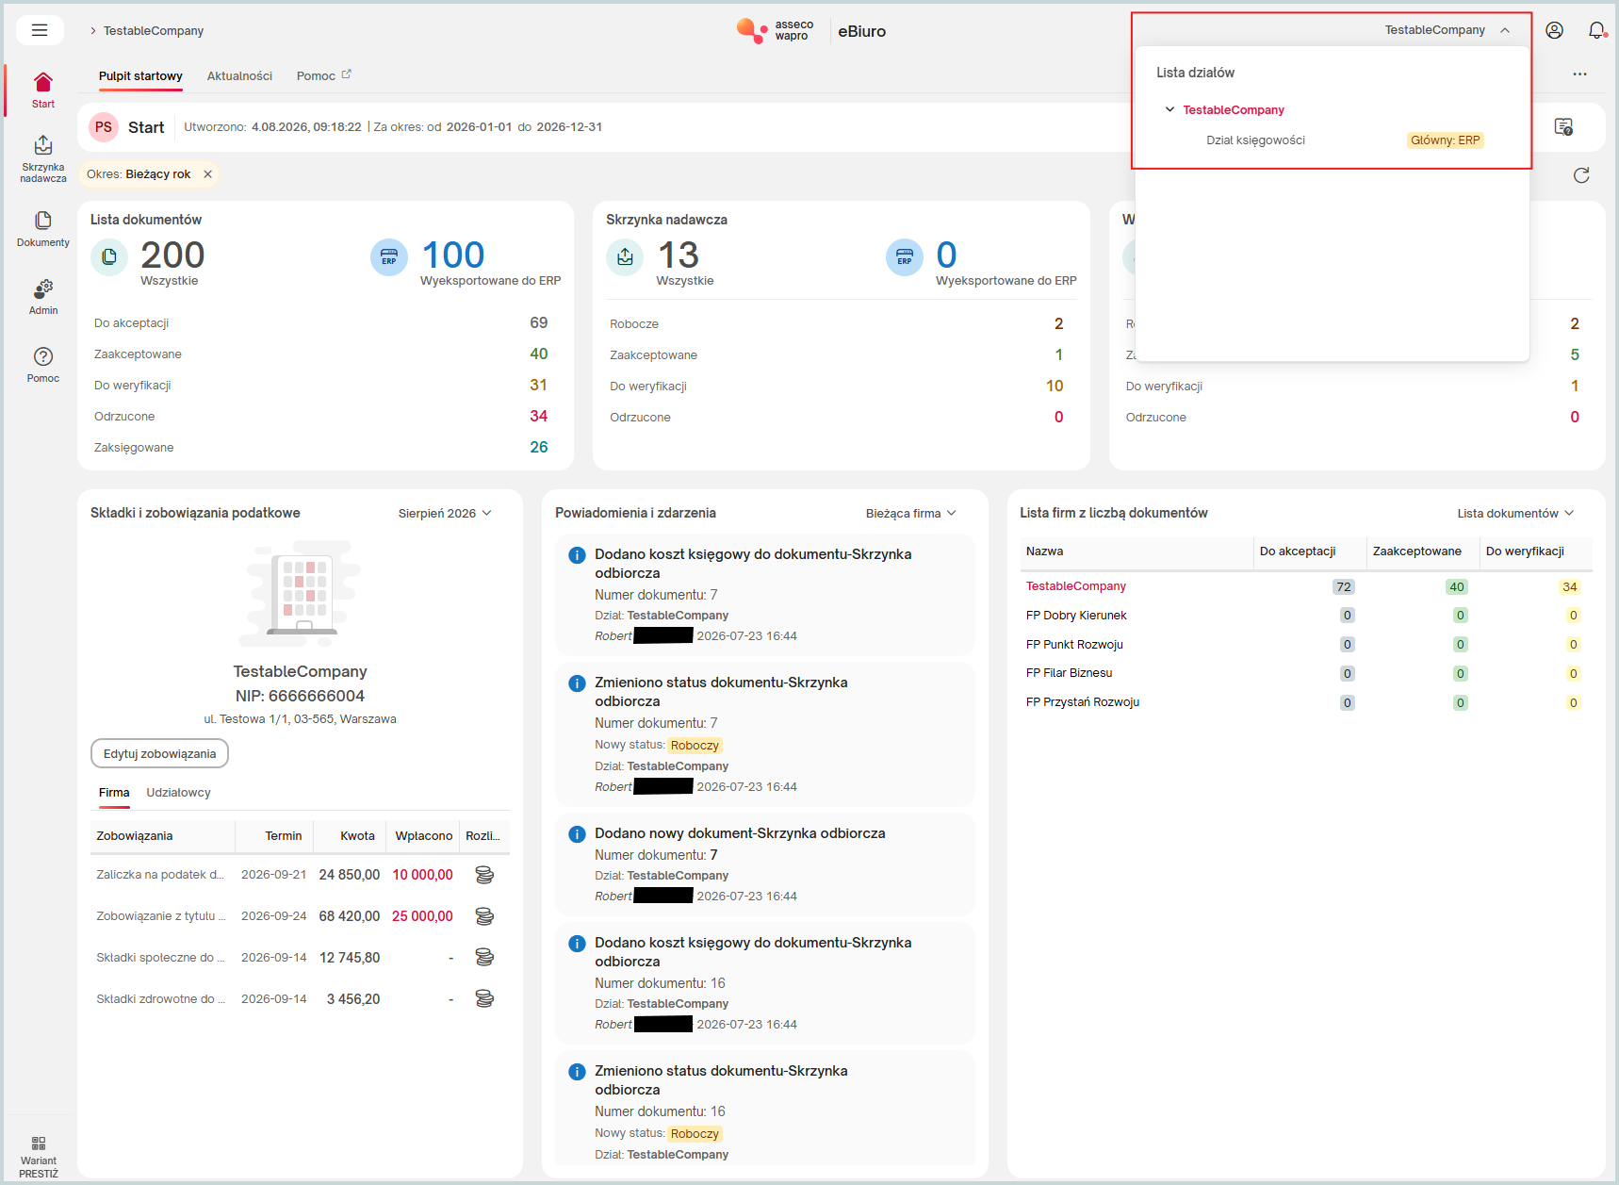Click Robocze row in Skrzynka nadawcza card

(836, 324)
